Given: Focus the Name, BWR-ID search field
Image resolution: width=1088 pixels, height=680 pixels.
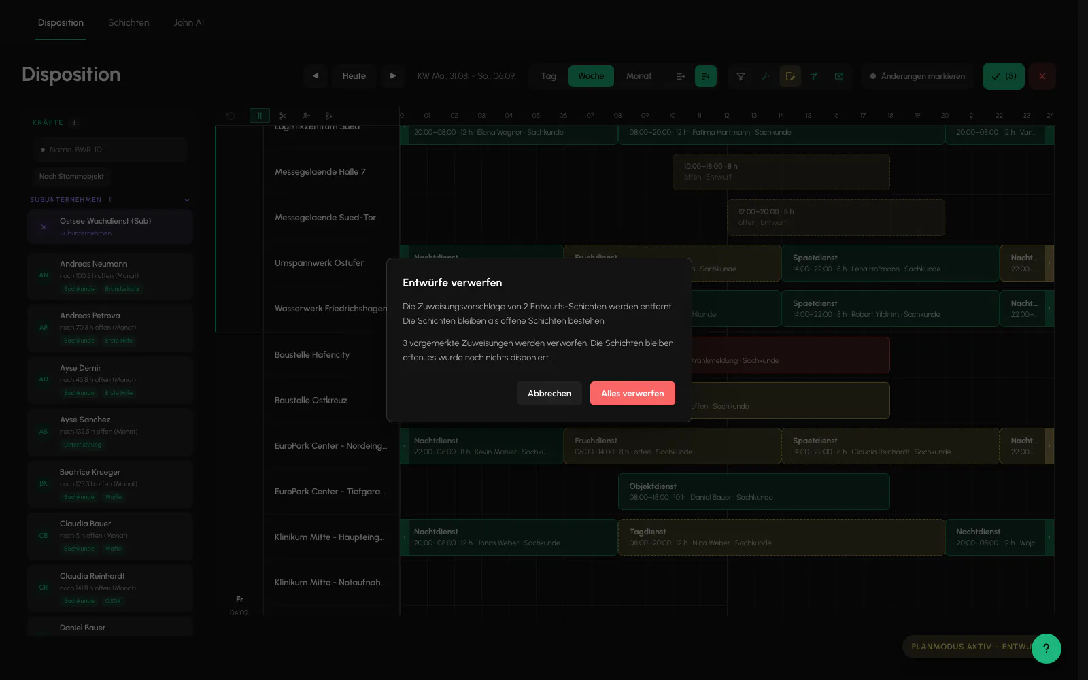Looking at the screenshot, I should 110,150.
